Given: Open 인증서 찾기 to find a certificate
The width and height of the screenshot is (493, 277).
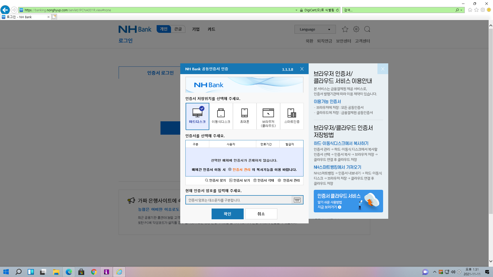Looking at the screenshot, I should point(215,180).
